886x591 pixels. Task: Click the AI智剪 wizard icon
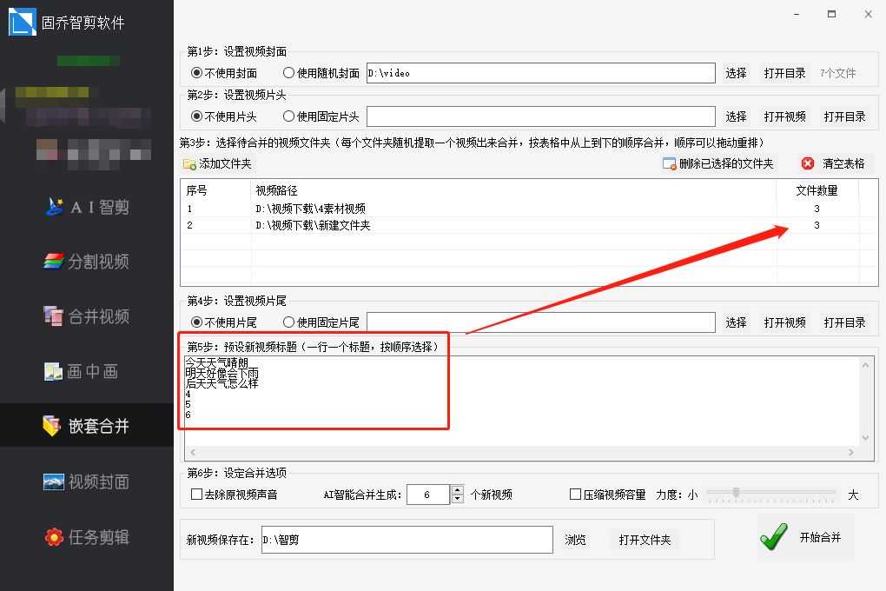(55, 207)
